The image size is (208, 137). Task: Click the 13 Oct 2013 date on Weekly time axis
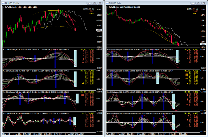click(x=48, y=134)
